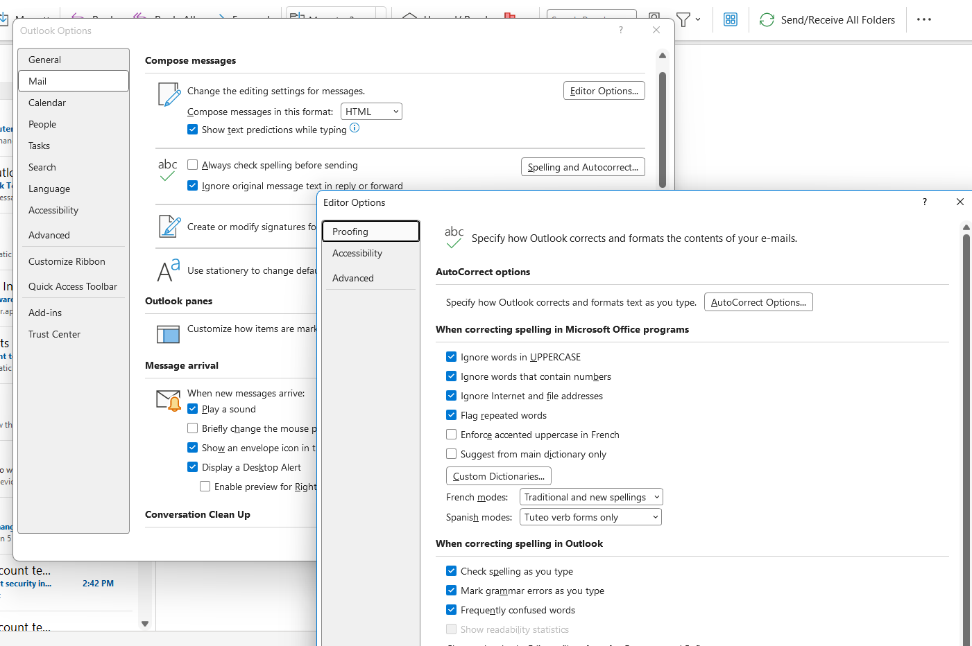
Task: Click the Editor Options... button
Action: (x=604, y=91)
